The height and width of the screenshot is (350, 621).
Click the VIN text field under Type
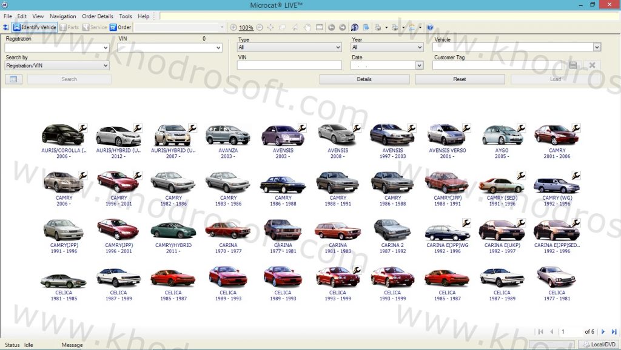point(289,65)
